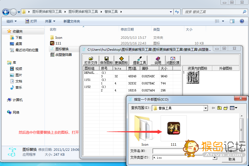Select the 111 icon file in Explorer

tap(58, 43)
